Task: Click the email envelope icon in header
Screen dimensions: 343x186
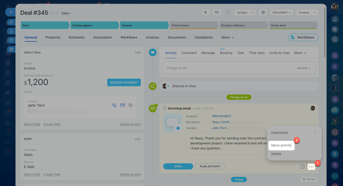Action: click(x=217, y=12)
